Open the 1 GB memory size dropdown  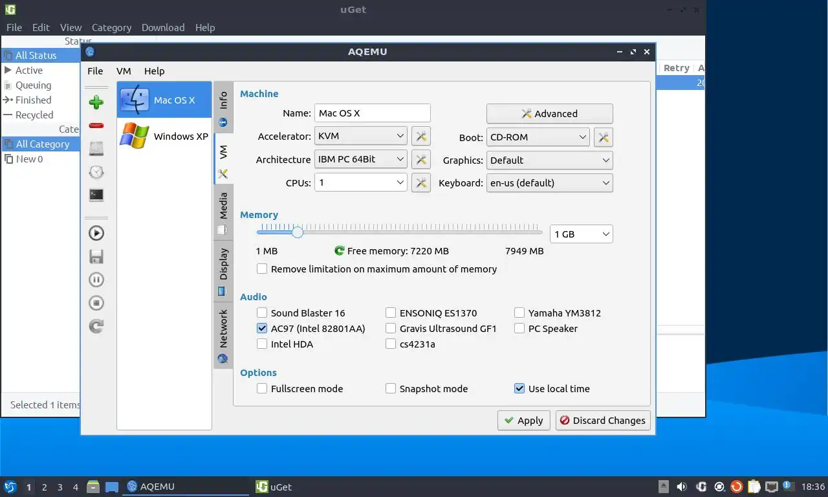[x=582, y=234]
